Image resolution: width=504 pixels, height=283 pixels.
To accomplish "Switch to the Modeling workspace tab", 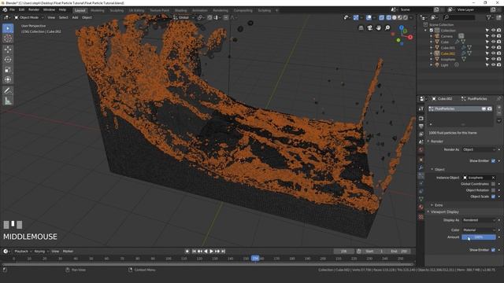I will coord(98,10).
